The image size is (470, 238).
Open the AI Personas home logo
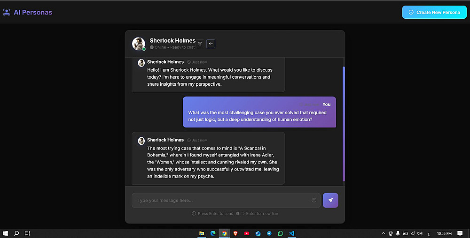(x=7, y=12)
